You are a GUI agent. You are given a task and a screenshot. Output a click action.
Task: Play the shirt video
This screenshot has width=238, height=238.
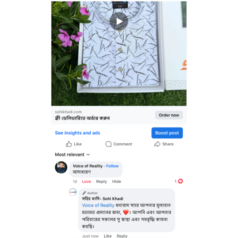click(119, 21)
